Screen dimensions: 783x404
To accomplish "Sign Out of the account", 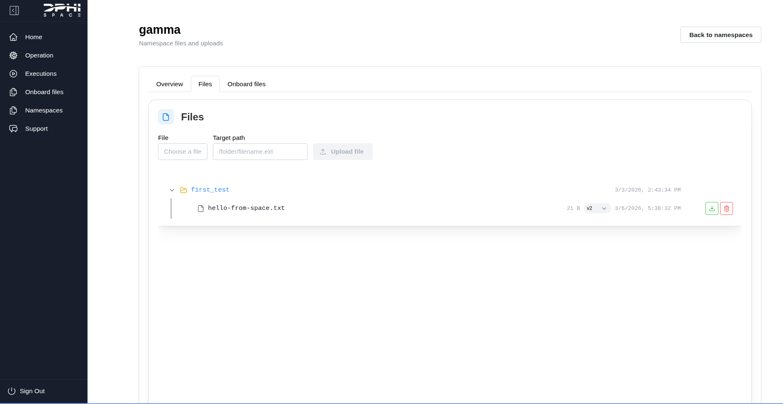I will (32, 391).
